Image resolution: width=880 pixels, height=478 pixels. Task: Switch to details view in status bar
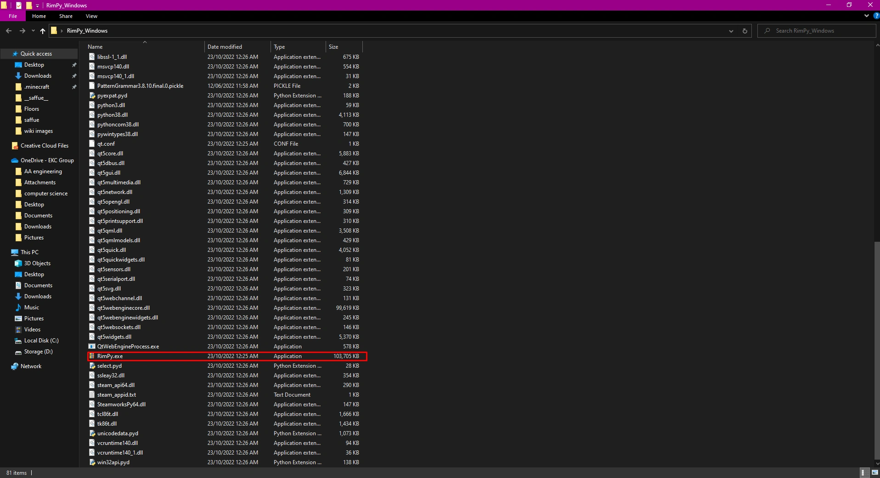point(863,472)
